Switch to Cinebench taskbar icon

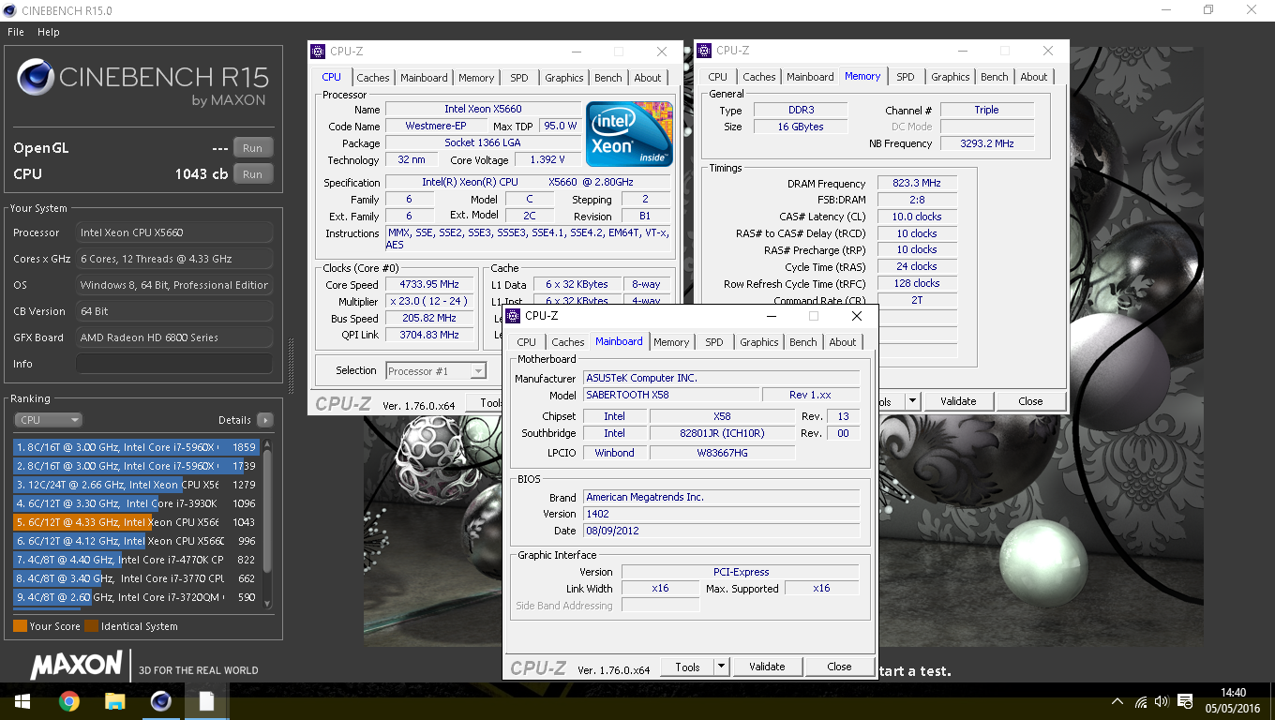click(x=160, y=701)
